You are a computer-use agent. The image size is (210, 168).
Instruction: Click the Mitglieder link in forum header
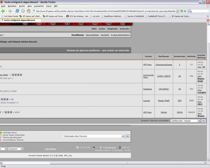pos(112,29)
